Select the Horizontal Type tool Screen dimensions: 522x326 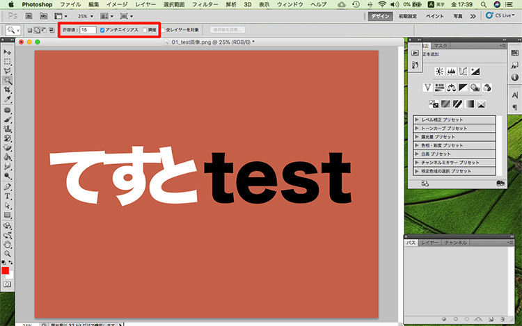[8, 196]
